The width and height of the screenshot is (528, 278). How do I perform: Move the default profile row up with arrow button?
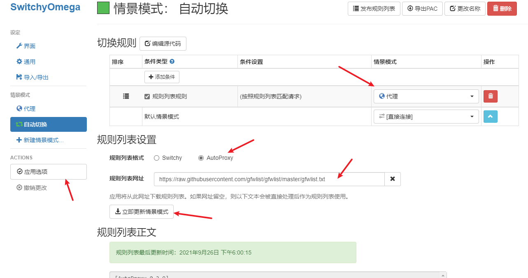point(490,116)
